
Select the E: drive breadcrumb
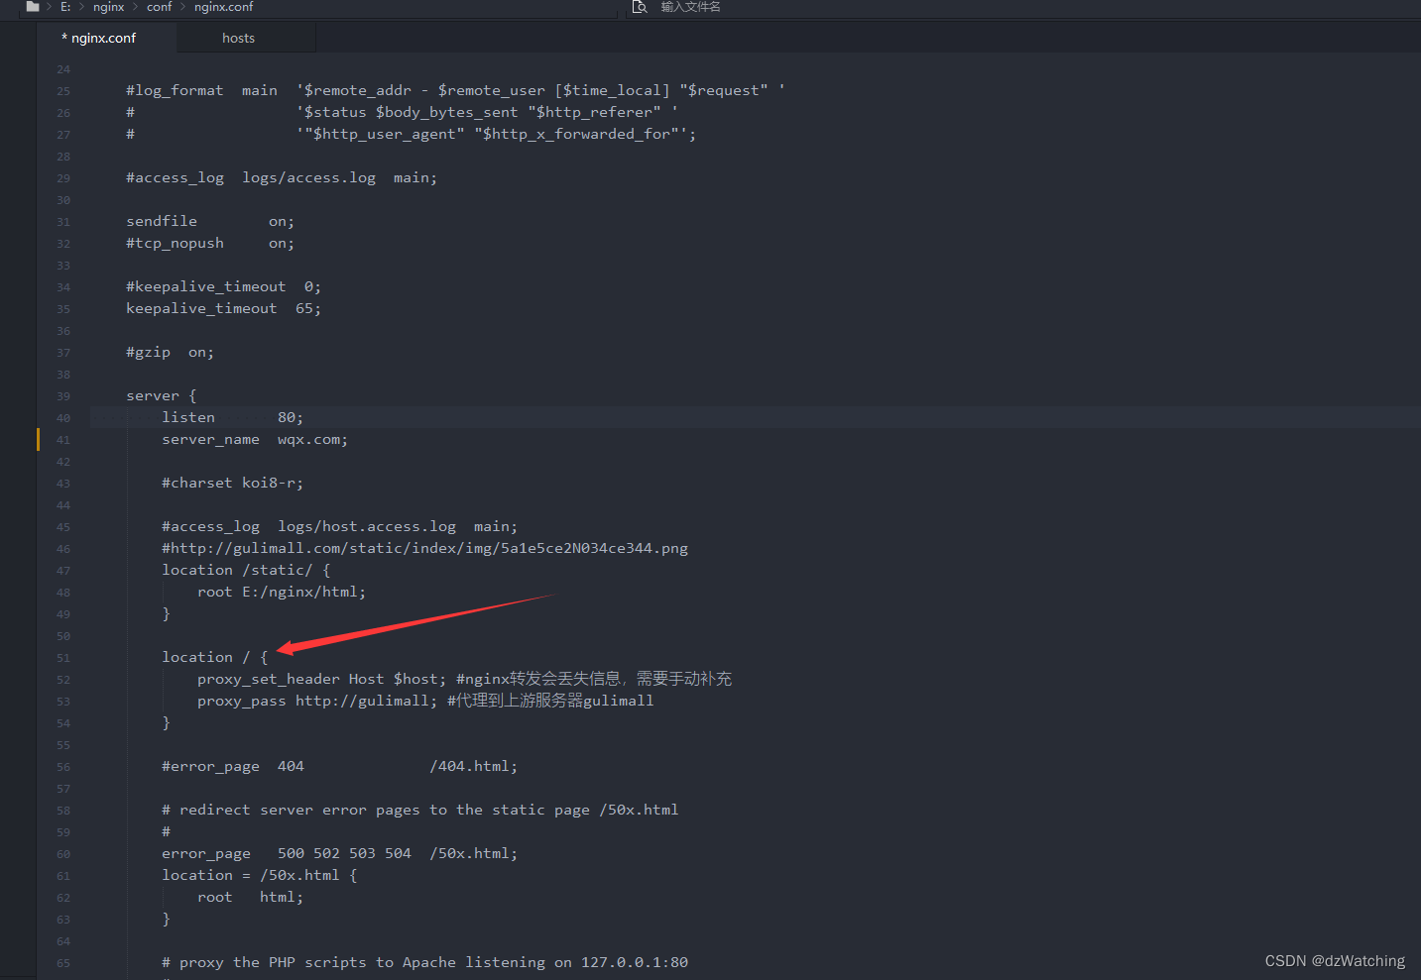(65, 6)
